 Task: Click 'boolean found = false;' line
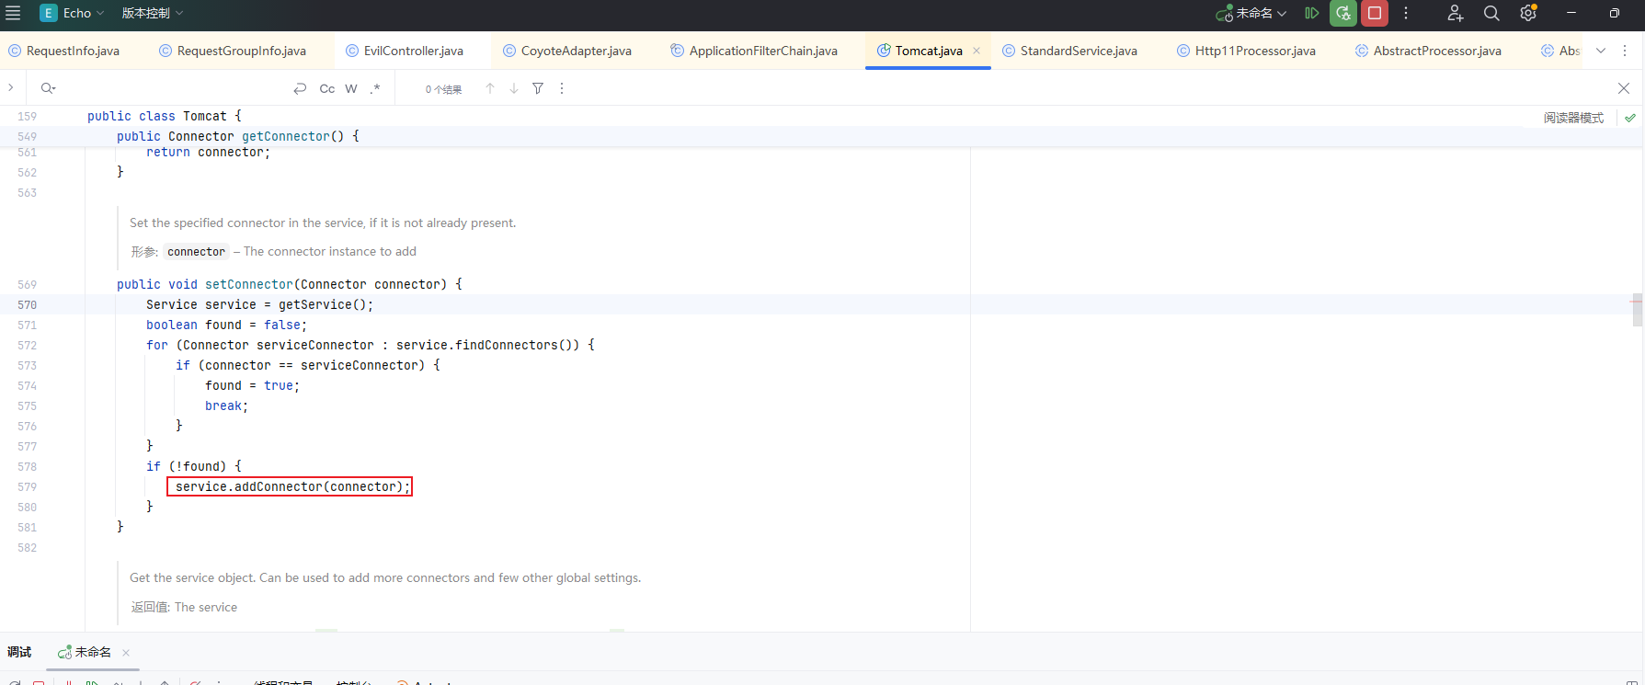click(226, 325)
